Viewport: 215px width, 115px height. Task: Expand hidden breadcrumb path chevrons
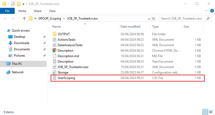(x=35, y=19)
